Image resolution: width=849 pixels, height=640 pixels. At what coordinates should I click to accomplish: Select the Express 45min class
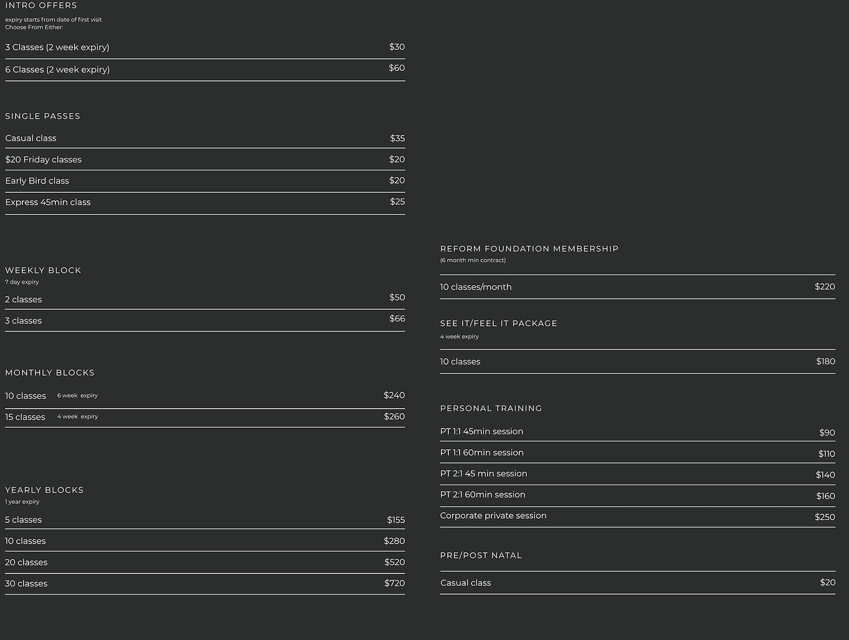[48, 202]
